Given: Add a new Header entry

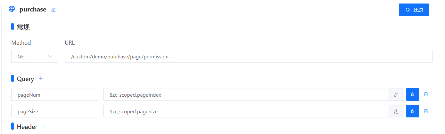Looking at the screenshot, I should (44, 126).
